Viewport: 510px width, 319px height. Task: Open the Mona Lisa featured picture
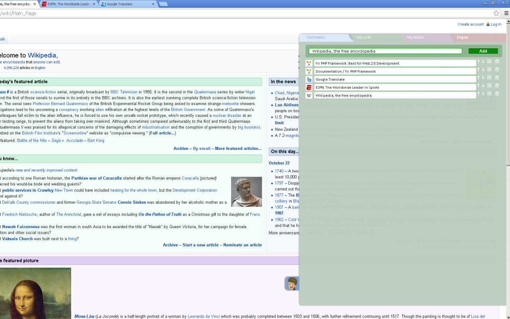click(x=35, y=293)
